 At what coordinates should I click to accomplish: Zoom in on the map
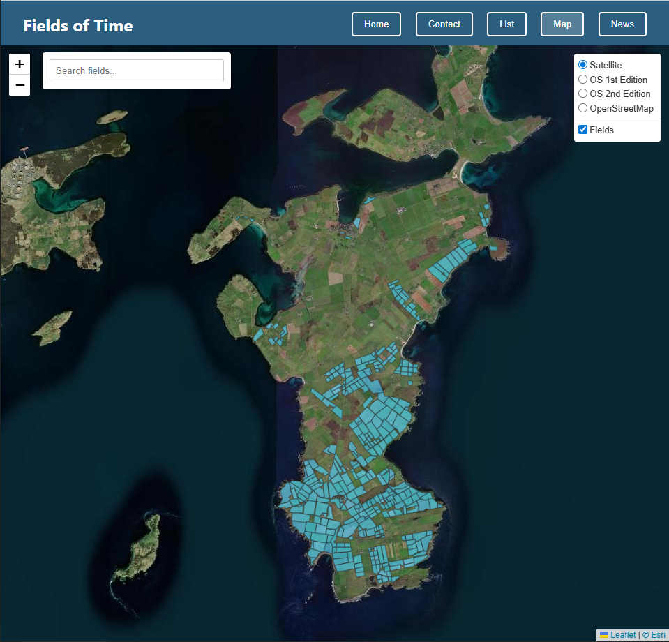click(20, 64)
